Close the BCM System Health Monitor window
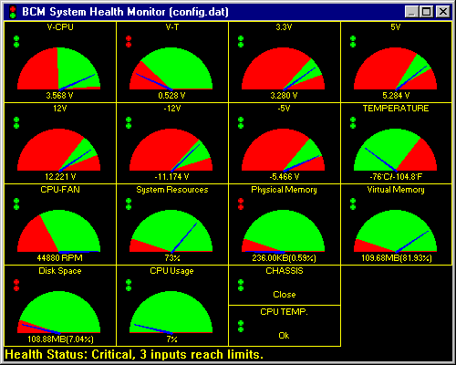 [443, 12]
